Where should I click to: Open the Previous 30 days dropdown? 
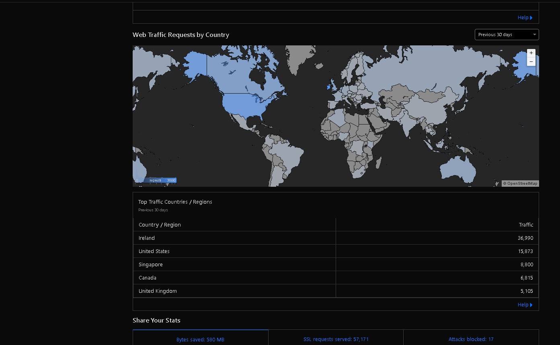[x=507, y=35]
